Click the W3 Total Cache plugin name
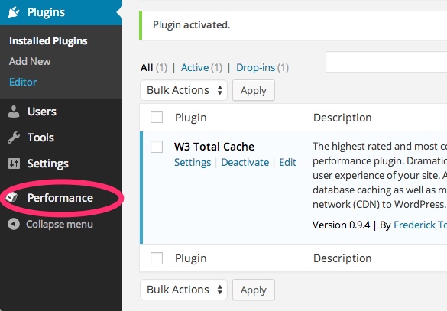 click(215, 147)
